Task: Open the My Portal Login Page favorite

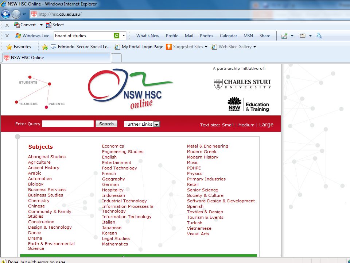Action: 139,47
